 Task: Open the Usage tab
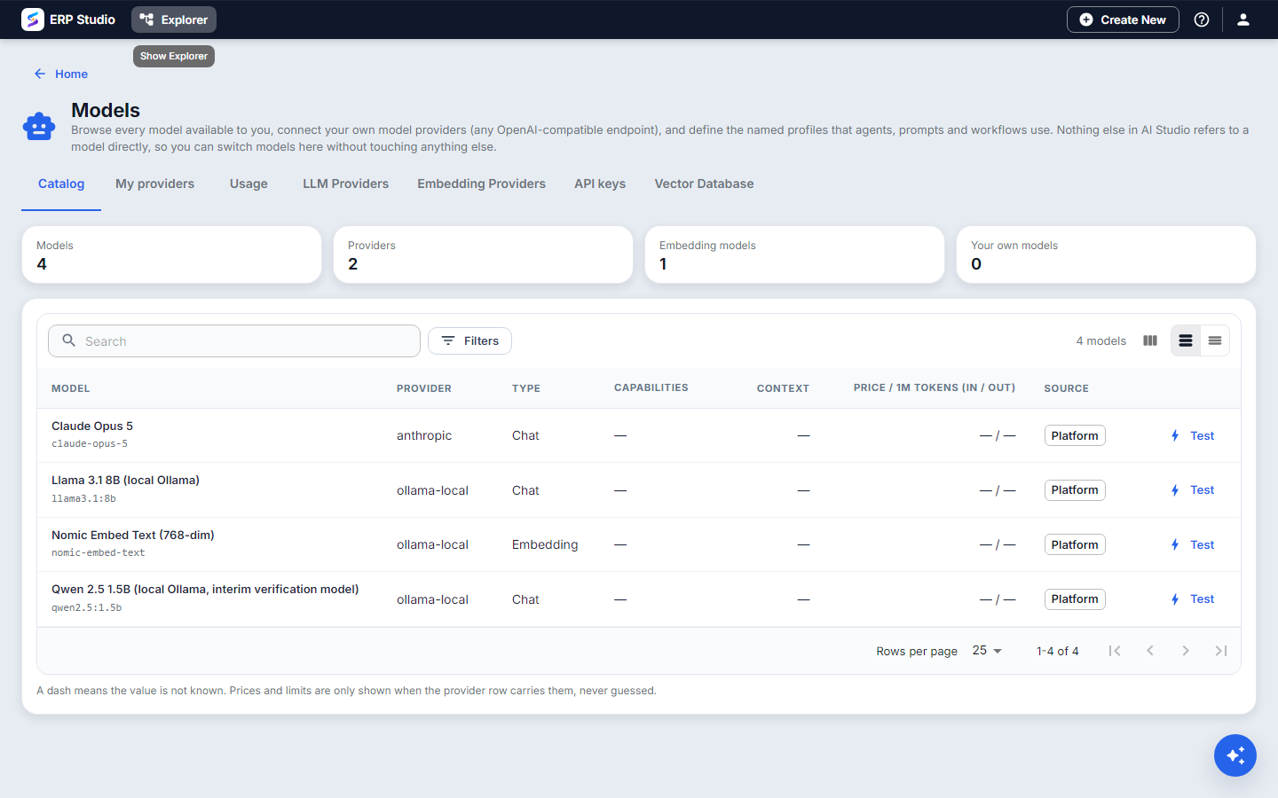pos(248,184)
